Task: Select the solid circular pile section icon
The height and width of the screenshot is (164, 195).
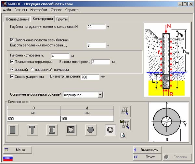Action: coord(91,130)
